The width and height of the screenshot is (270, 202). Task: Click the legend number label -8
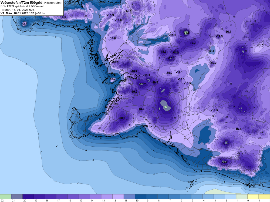[159, 200]
